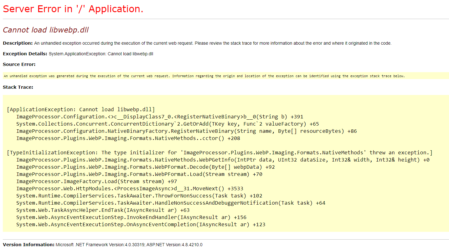Click the 'ASP.NET Version:4.8.4210.0' text
The image size is (449, 249).
coord(175,245)
